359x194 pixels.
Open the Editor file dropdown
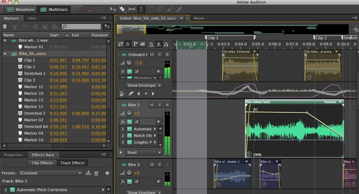click(182, 18)
